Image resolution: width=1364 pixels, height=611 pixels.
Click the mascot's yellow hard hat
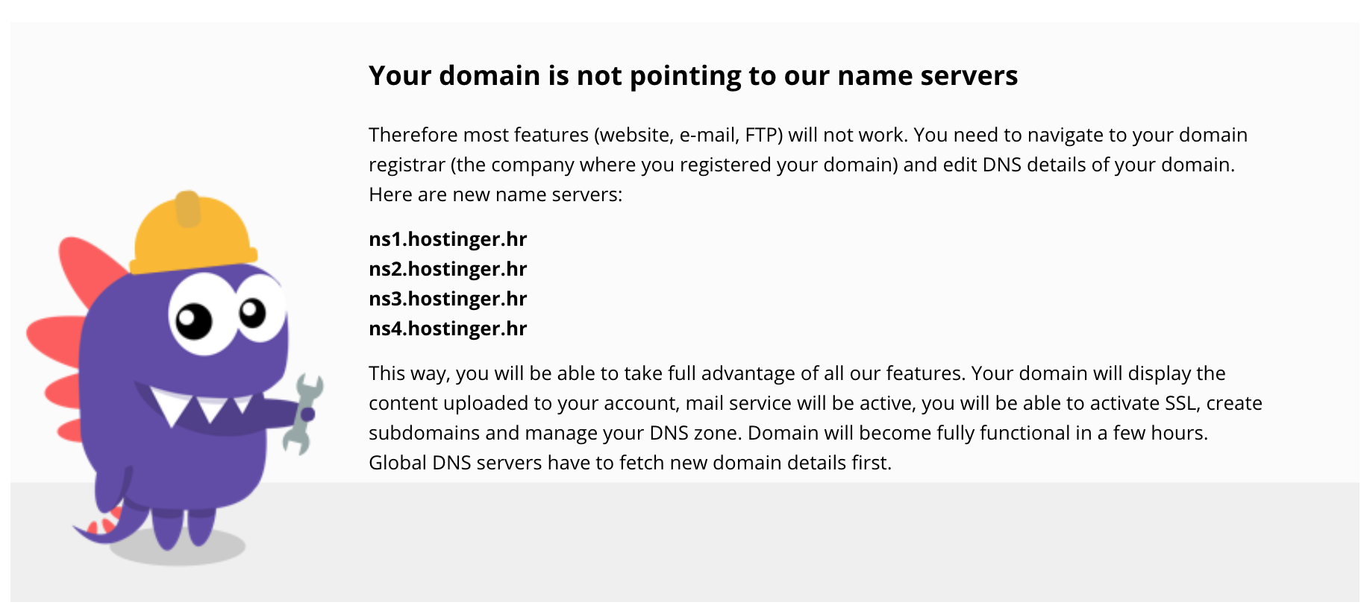193,232
